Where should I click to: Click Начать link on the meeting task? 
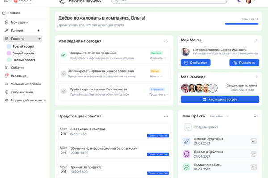tap(156, 76)
